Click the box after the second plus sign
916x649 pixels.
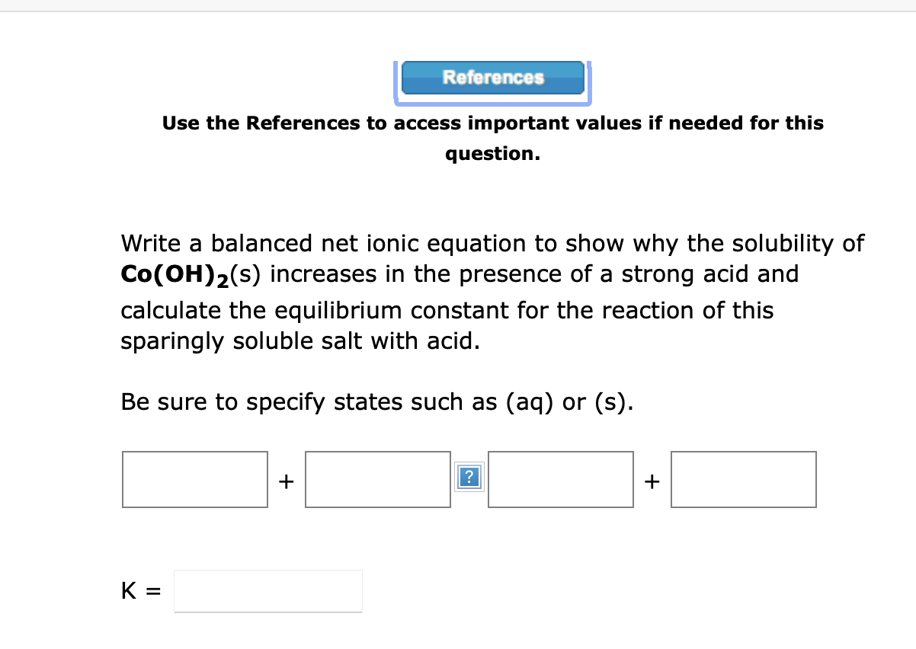coord(743,479)
